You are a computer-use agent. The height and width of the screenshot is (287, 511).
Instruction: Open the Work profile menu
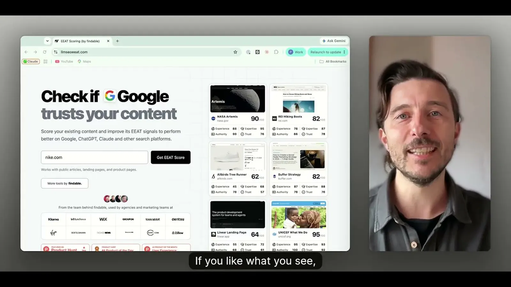coord(295,52)
